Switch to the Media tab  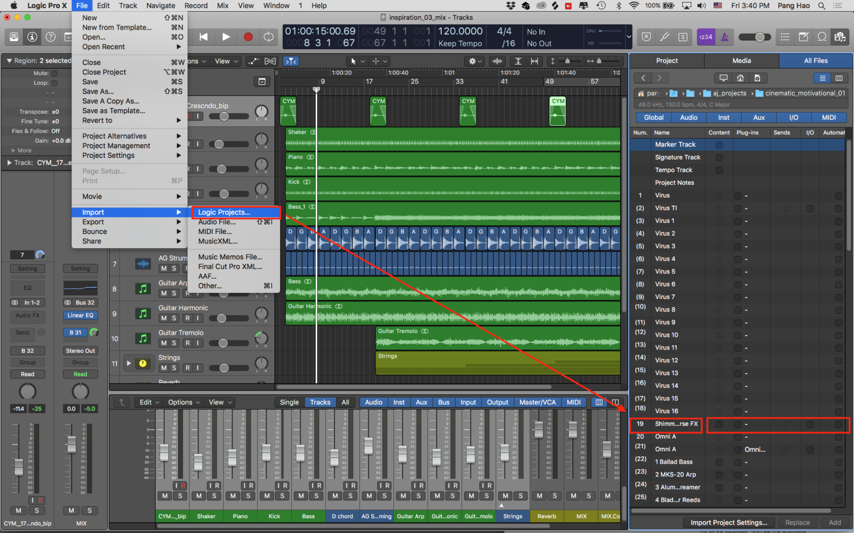click(741, 61)
